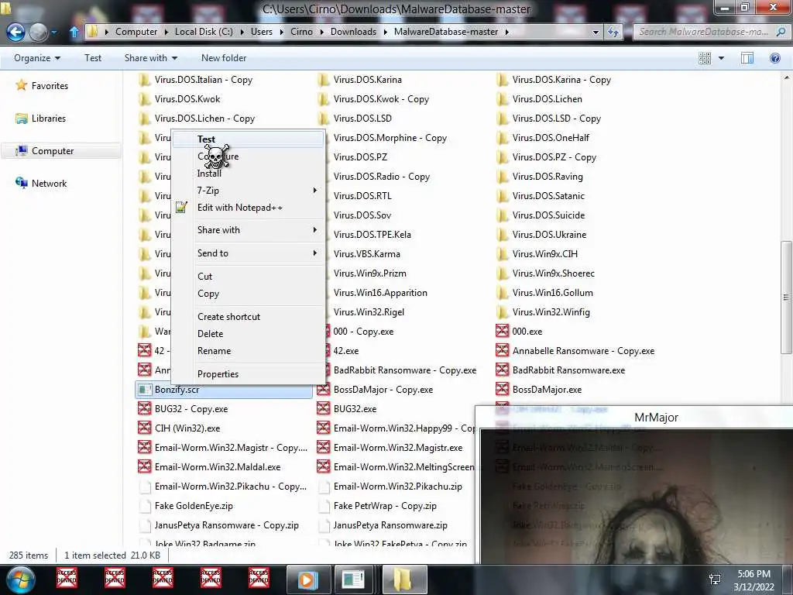Choose Test in the context menu

248,139
